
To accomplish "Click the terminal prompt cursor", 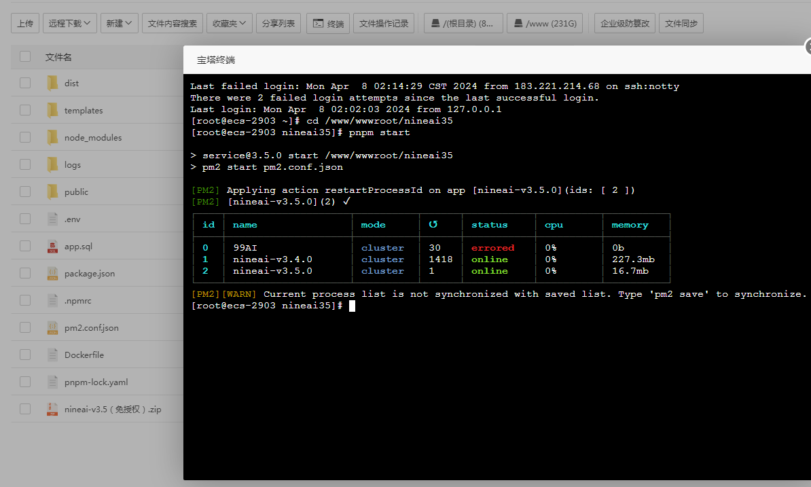I will 353,306.
